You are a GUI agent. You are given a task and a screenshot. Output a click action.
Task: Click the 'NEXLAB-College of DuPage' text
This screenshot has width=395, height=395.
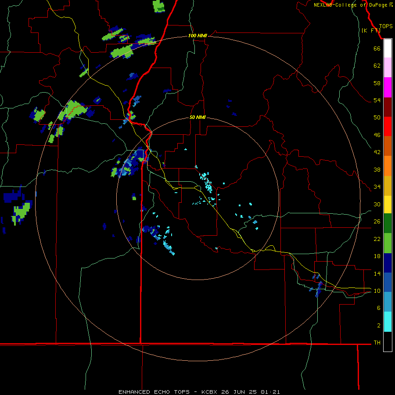tap(350, 5)
